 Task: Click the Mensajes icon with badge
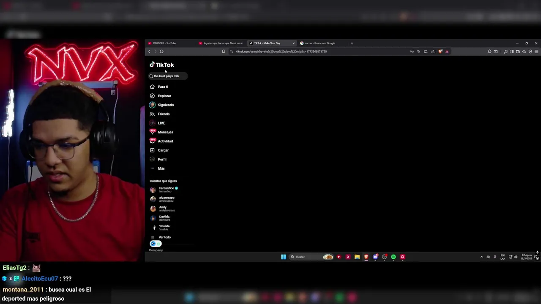click(x=153, y=132)
